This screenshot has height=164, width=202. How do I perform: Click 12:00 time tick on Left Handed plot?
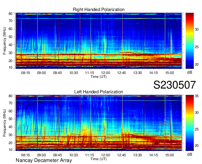pyautogui.click(x=106, y=155)
